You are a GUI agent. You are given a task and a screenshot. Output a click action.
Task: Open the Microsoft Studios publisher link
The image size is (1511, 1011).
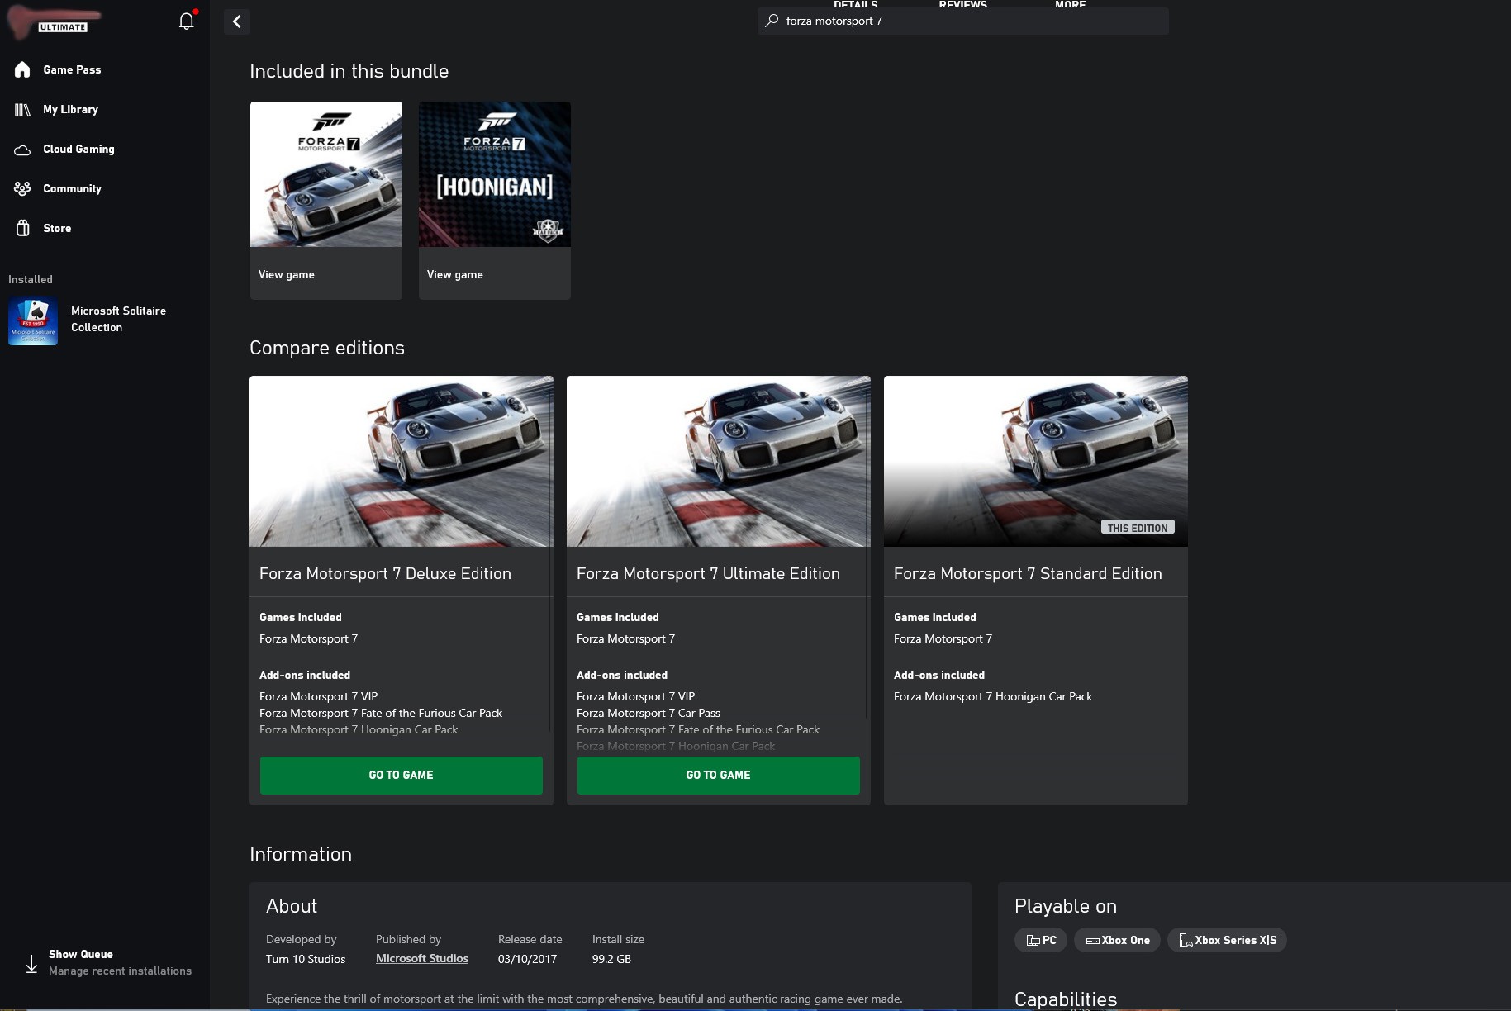point(422,959)
